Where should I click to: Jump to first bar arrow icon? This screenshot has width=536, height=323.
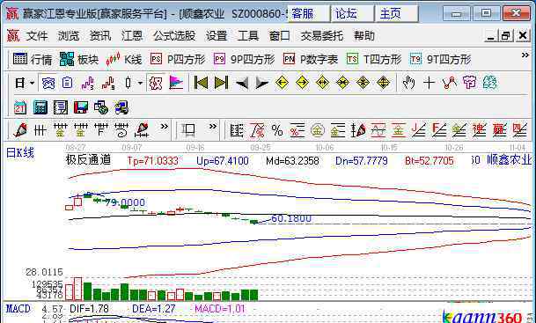pos(201,83)
